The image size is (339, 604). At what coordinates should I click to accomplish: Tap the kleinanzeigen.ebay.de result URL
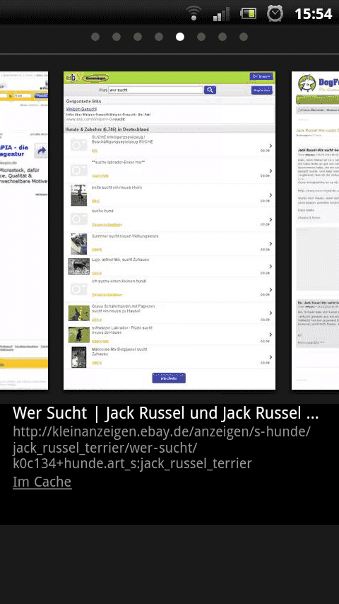pos(162,448)
